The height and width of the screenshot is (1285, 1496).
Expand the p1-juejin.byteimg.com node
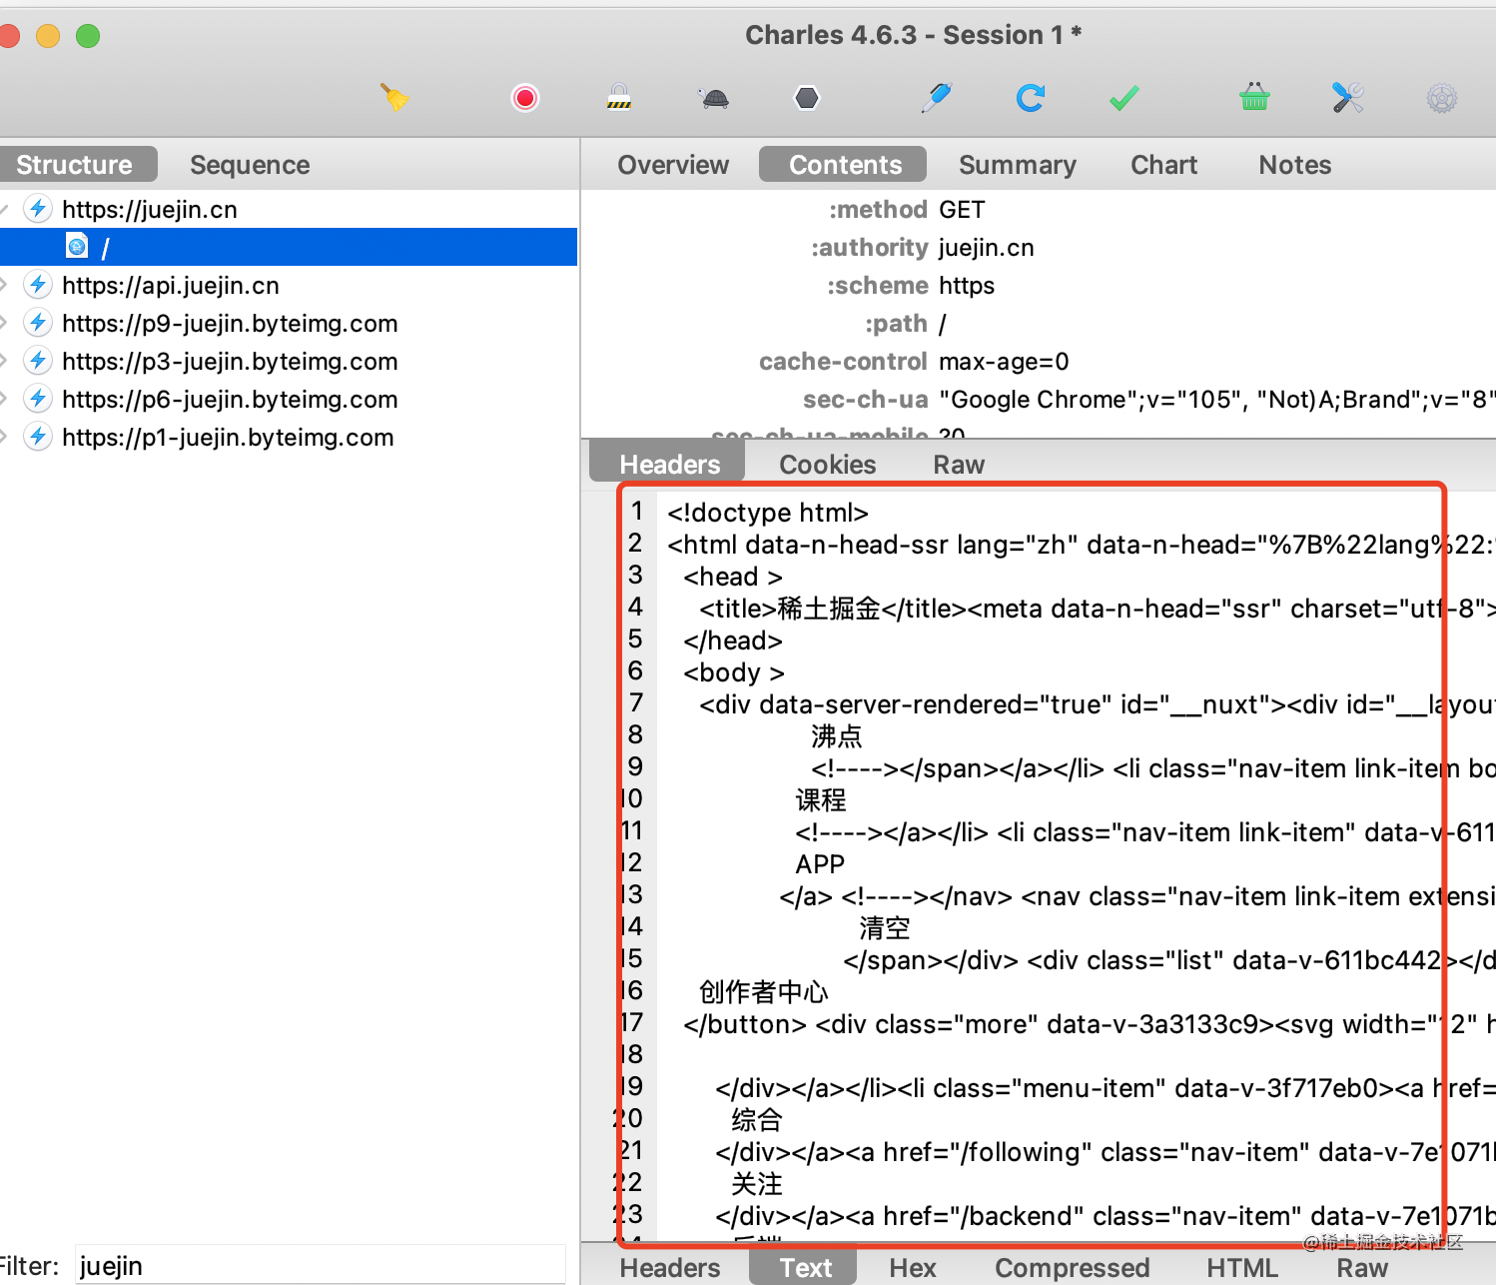click(4, 438)
